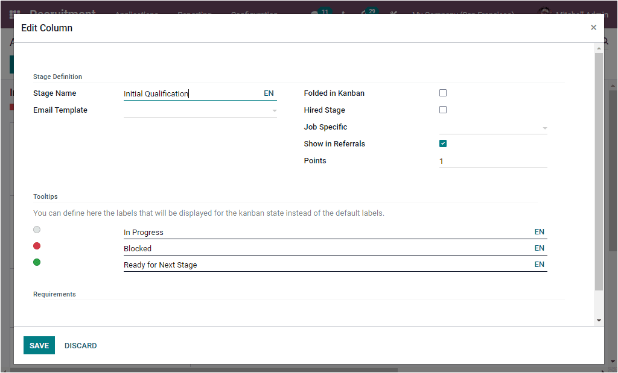Select the green Ready for Next Stage color dot
The width and height of the screenshot is (618, 373).
click(x=36, y=262)
